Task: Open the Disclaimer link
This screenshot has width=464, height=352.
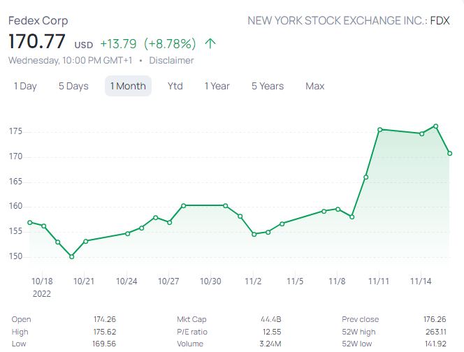Action: point(171,60)
